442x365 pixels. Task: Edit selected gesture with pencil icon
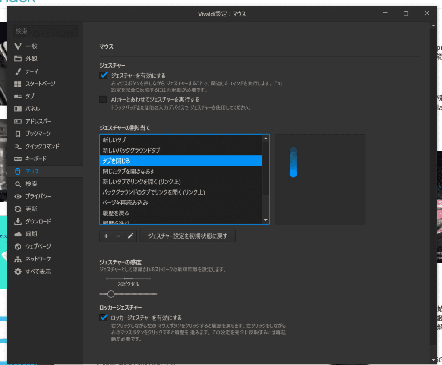click(130, 236)
